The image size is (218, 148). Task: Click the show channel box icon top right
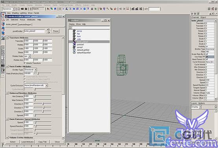click(x=216, y=9)
